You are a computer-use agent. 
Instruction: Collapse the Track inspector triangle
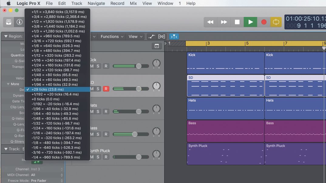6,149
